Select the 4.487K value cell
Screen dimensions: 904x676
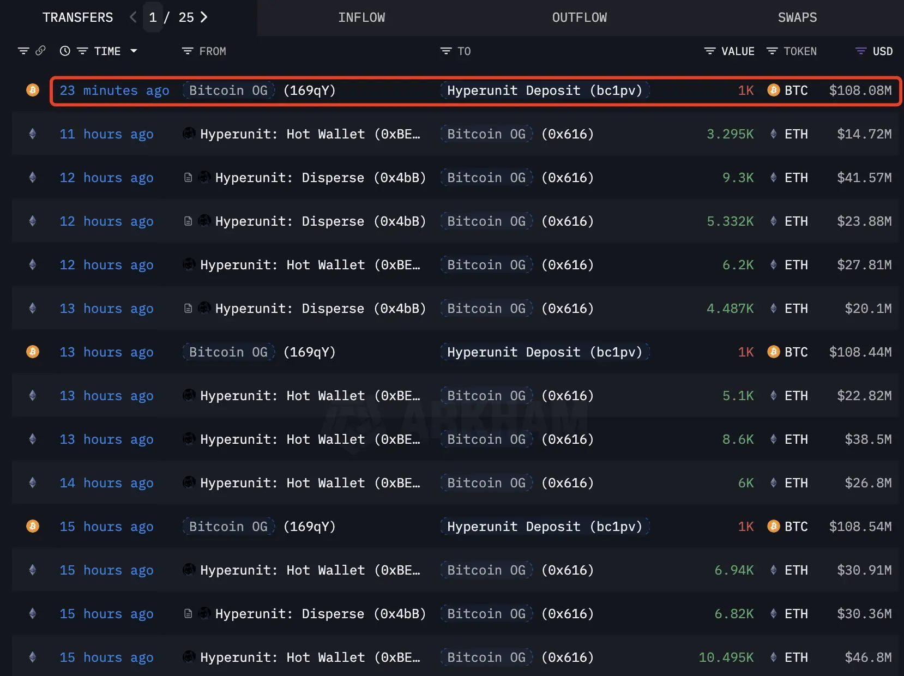730,309
